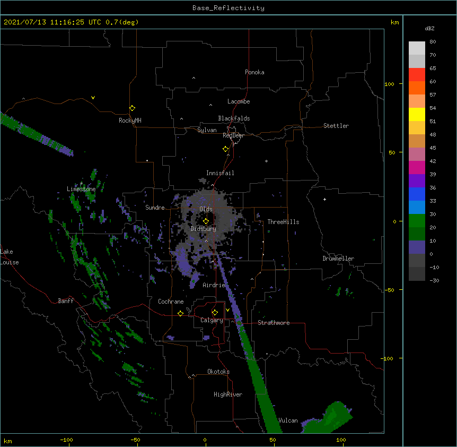Click the slate-purple 10 dBZ color swatch

pos(417,247)
